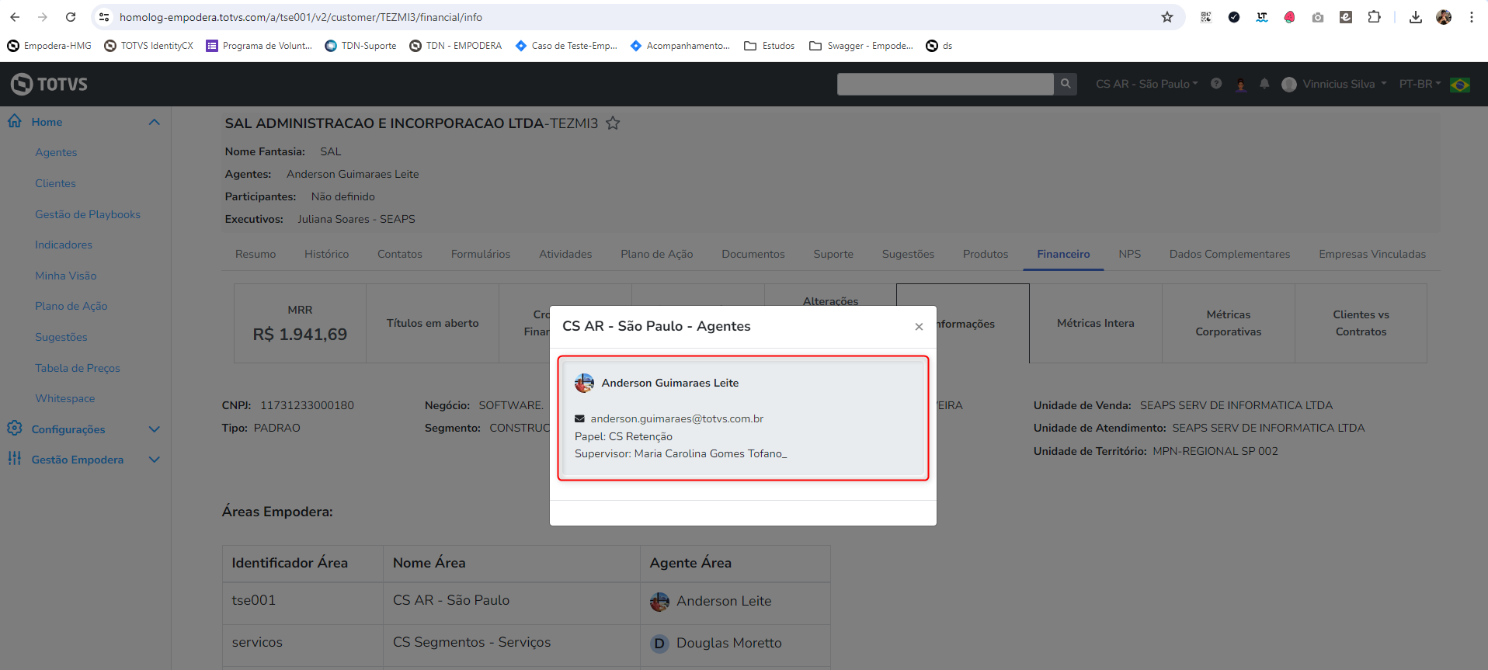This screenshot has width=1488, height=670.
Task: Switch to the NPS tab
Action: [x=1130, y=254]
